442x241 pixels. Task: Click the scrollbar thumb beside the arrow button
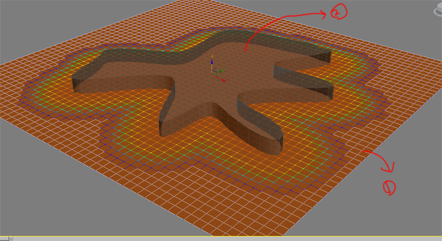4,238
